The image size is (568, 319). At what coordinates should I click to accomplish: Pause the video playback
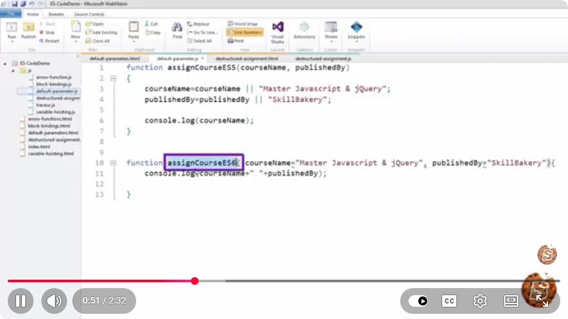(21, 300)
